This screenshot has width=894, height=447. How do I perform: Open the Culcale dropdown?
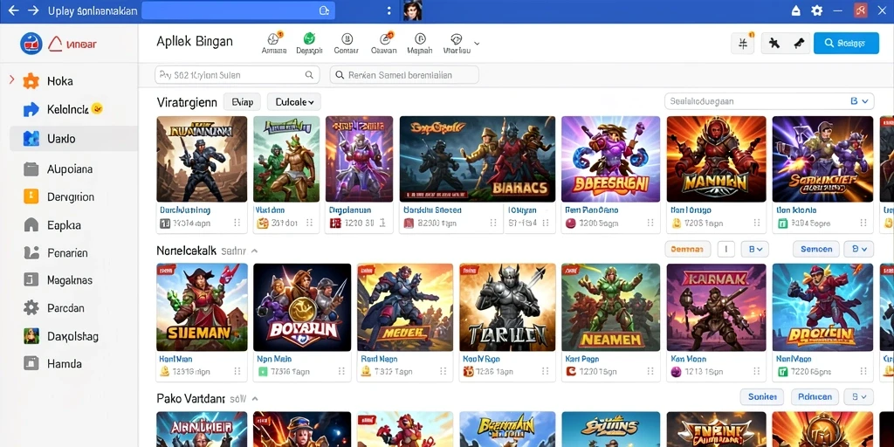point(294,102)
